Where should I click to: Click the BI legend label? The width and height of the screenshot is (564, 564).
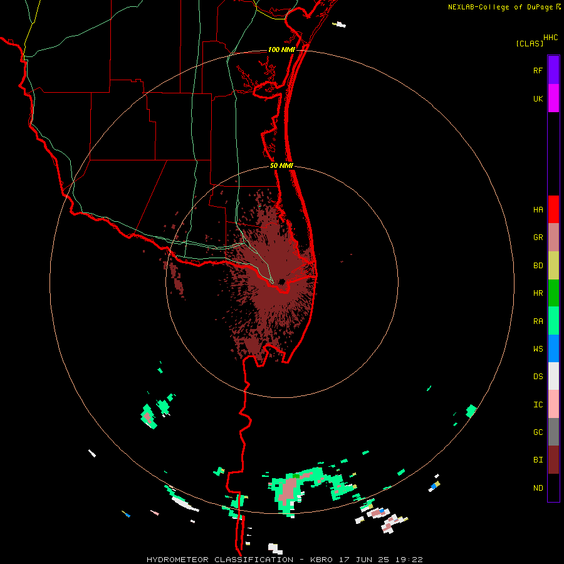[538, 460]
